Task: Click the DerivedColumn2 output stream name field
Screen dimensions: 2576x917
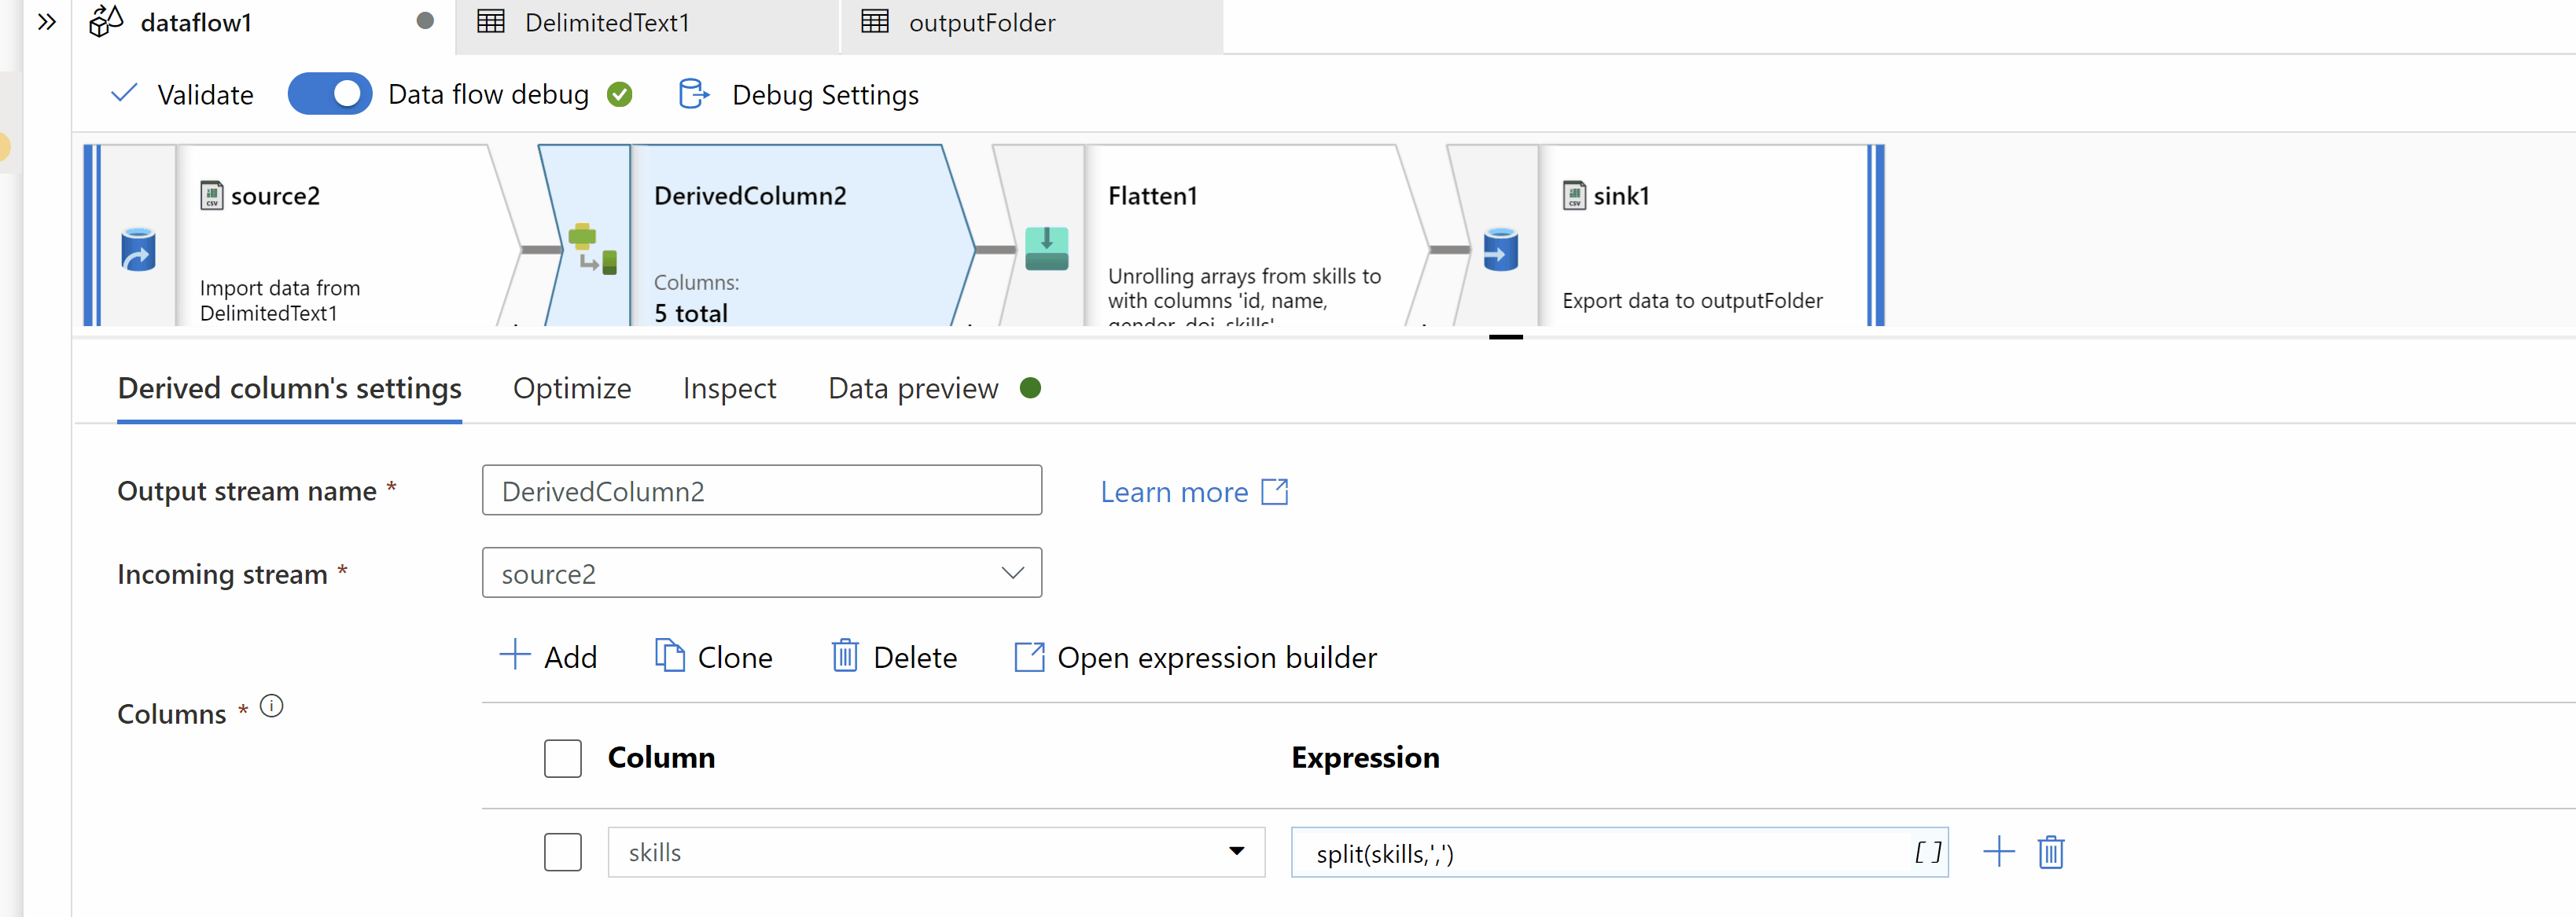Action: click(x=762, y=489)
